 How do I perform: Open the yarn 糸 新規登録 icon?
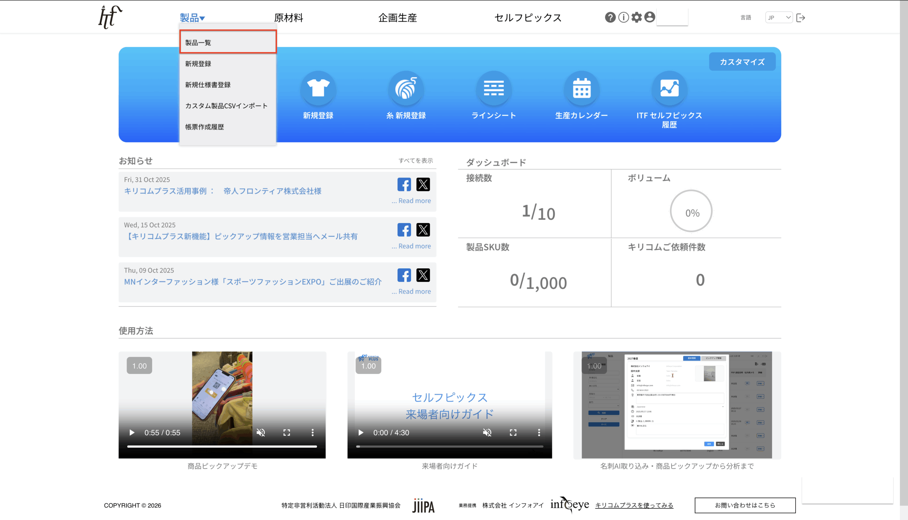click(x=406, y=89)
